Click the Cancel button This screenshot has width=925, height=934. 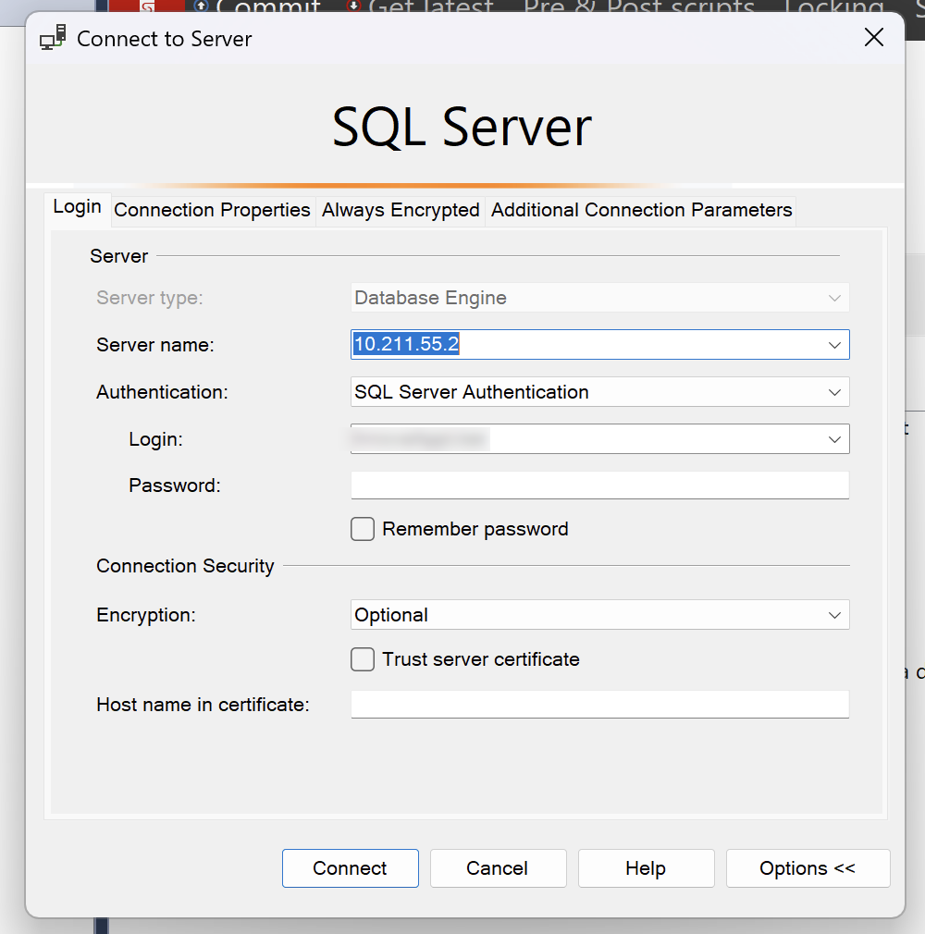click(498, 868)
